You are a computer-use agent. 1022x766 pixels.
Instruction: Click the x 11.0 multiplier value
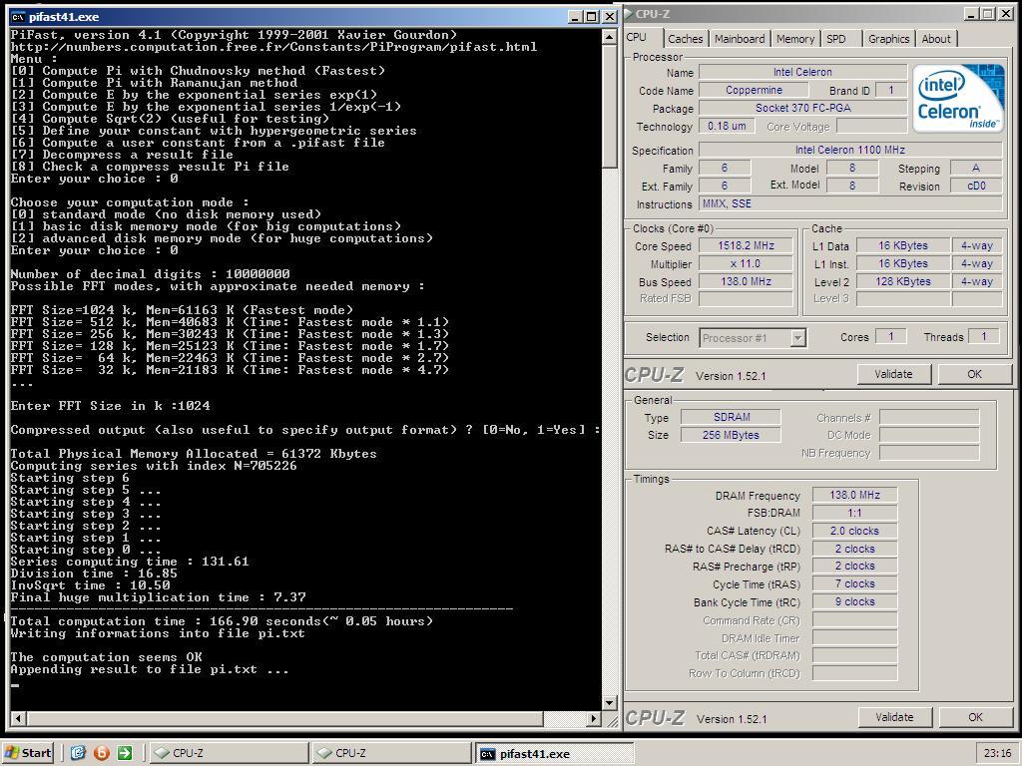pyautogui.click(x=746, y=263)
